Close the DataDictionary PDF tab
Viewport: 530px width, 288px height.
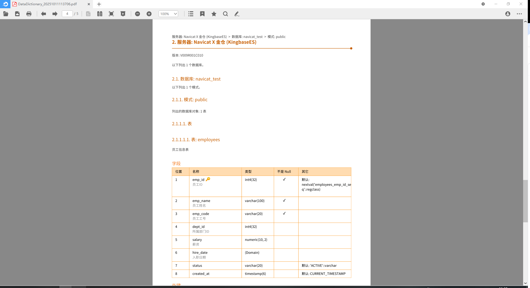(x=89, y=4)
